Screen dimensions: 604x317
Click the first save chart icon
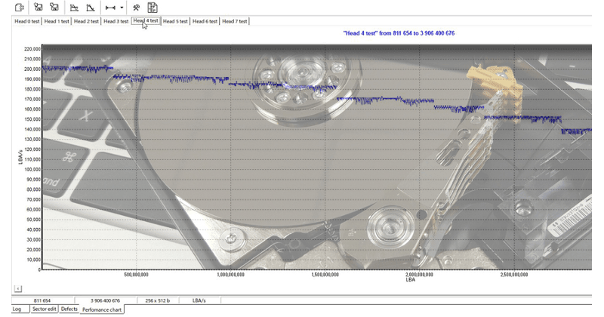pos(38,8)
